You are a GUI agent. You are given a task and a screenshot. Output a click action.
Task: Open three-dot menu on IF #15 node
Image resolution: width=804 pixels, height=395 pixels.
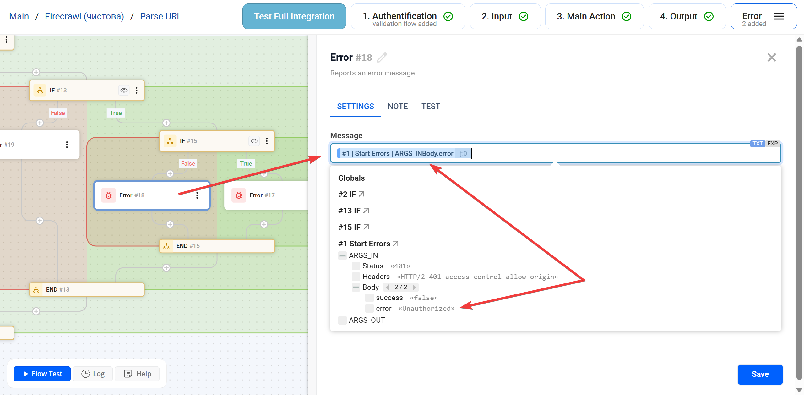pos(267,141)
